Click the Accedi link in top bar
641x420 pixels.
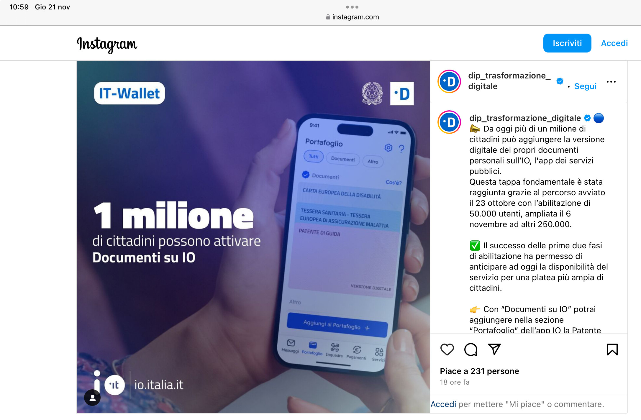[614, 43]
